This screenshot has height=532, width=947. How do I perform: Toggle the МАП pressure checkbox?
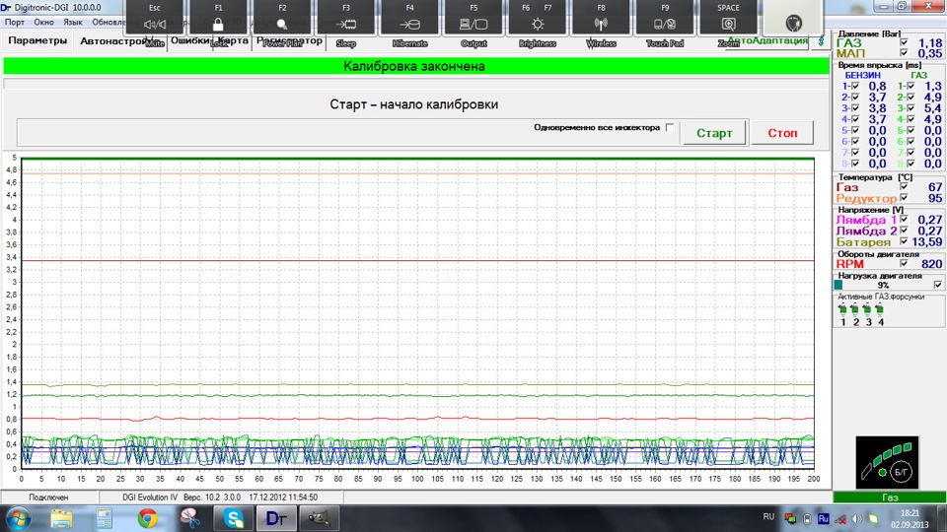(904, 53)
